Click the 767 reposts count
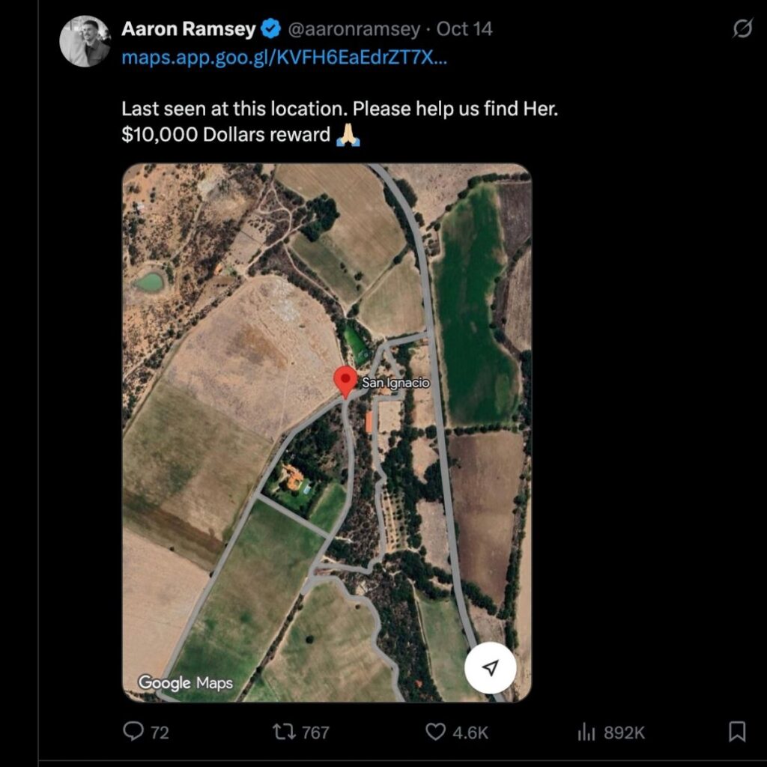This screenshot has width=767, height=767. [315, 733]
